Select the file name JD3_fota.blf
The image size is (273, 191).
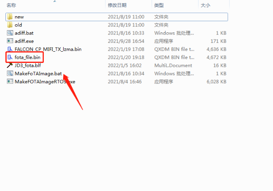[x=28, y=66]
